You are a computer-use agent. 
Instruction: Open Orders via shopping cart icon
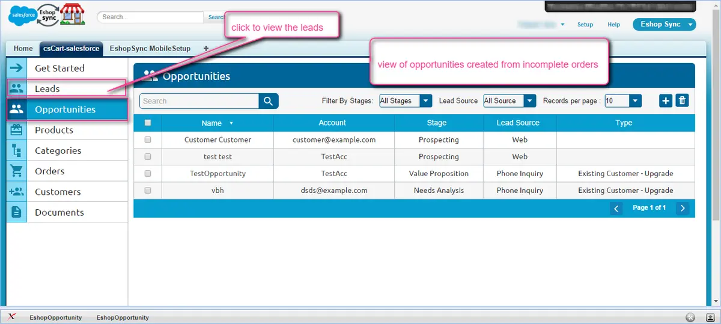pyautogui.click(x=17, y=171)
